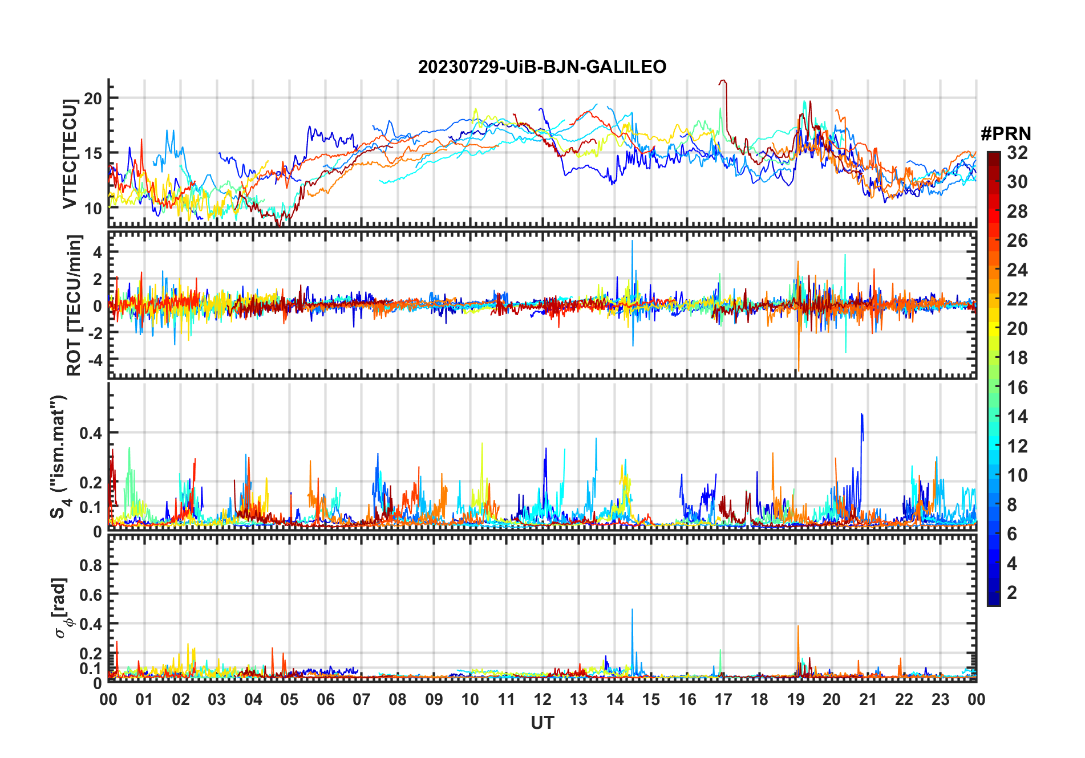1085x758 pixels.
Task: Click the ROT [TECU/min] y-axis label
Action: pos(74,305)
